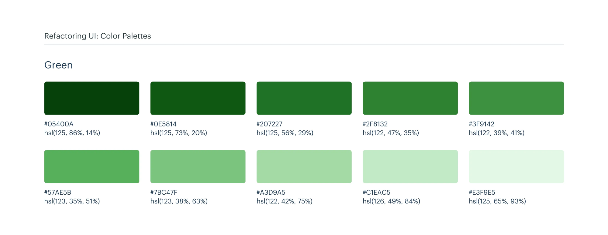The image size is (608, 235).
Task: Click the hsl(125, 73%, 20%) text
Action: [179, 133]
